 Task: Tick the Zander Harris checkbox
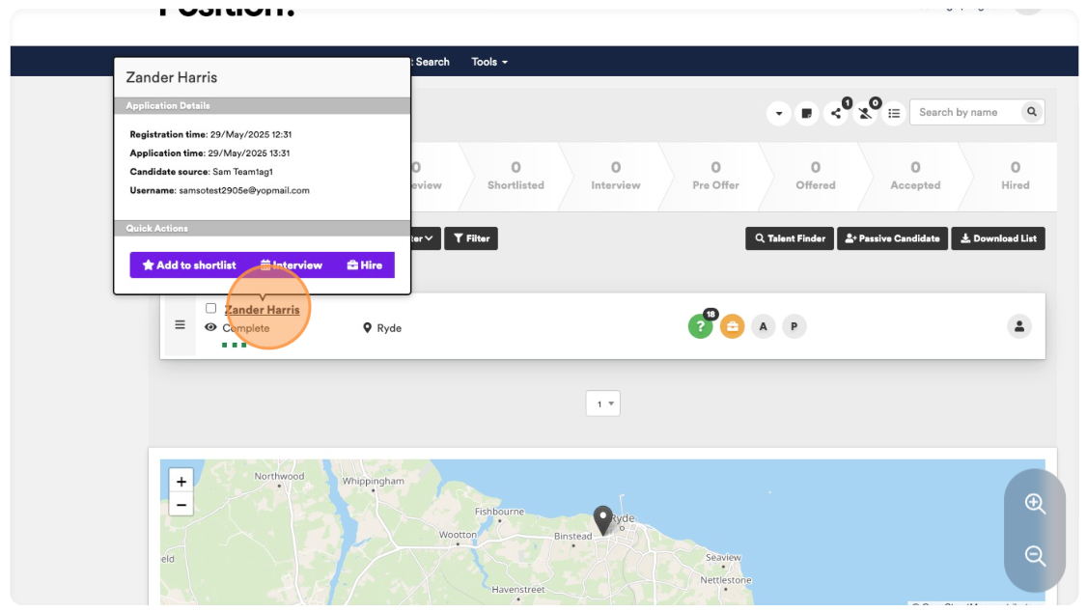coord(210,309)
